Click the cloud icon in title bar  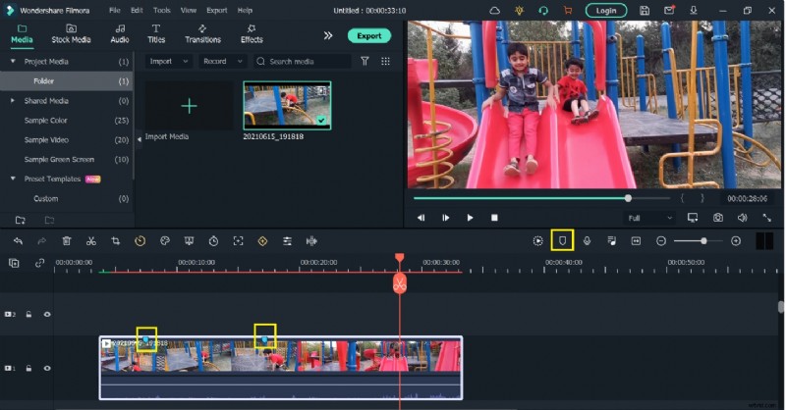495,11
